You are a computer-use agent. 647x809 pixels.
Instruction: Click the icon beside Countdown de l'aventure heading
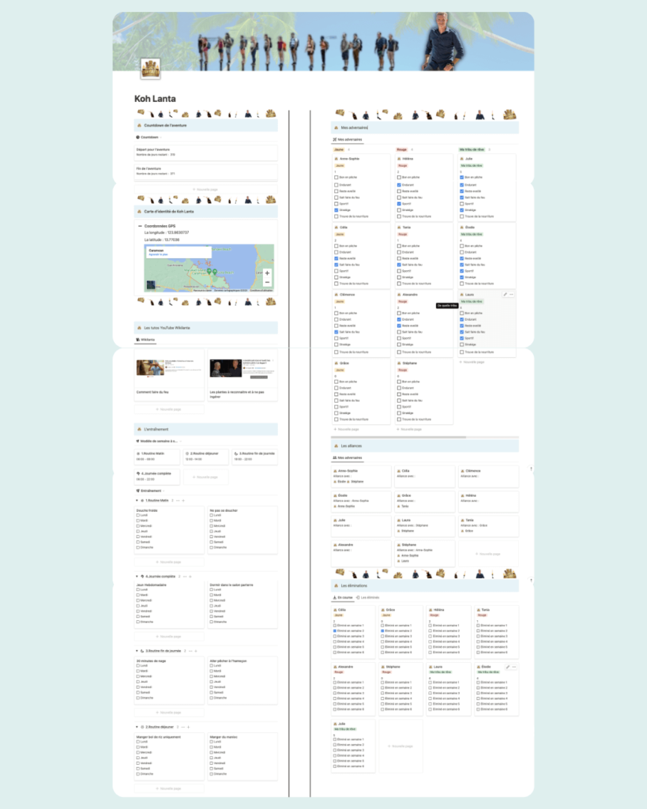139,126
